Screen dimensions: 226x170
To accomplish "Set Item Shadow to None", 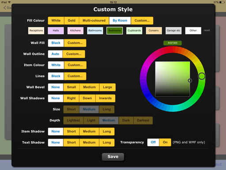I will 56,131.
